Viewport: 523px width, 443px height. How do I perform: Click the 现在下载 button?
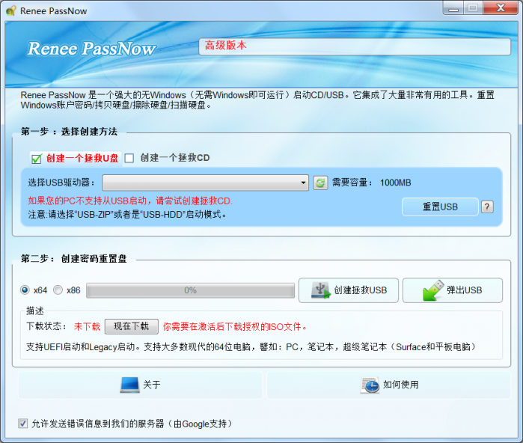click(132, 326)
